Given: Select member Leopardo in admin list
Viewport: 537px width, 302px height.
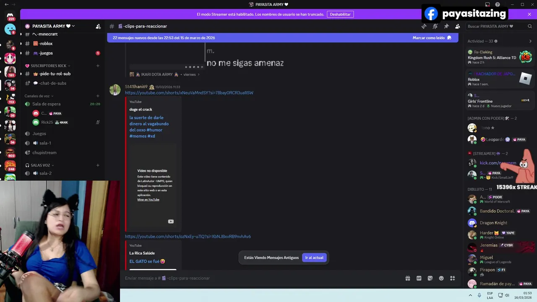Looking at the screenshot, I should pyautogui.click(x=500, y=139).
